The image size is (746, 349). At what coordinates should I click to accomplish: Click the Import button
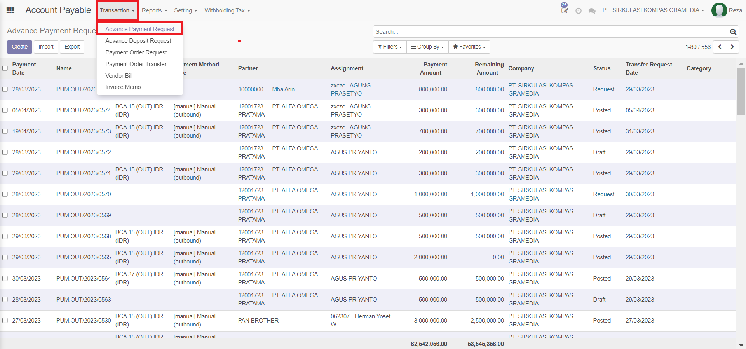[46, 47]
